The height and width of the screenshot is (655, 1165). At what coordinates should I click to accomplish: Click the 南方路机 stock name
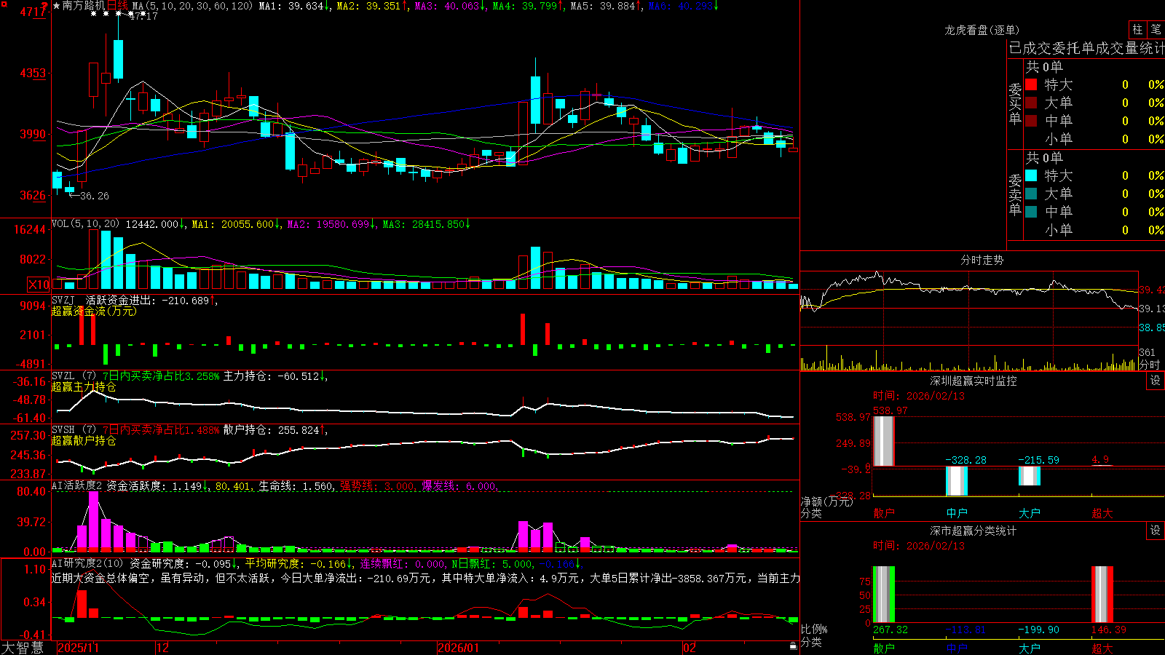pyautogui.click(x=84, y=6)
